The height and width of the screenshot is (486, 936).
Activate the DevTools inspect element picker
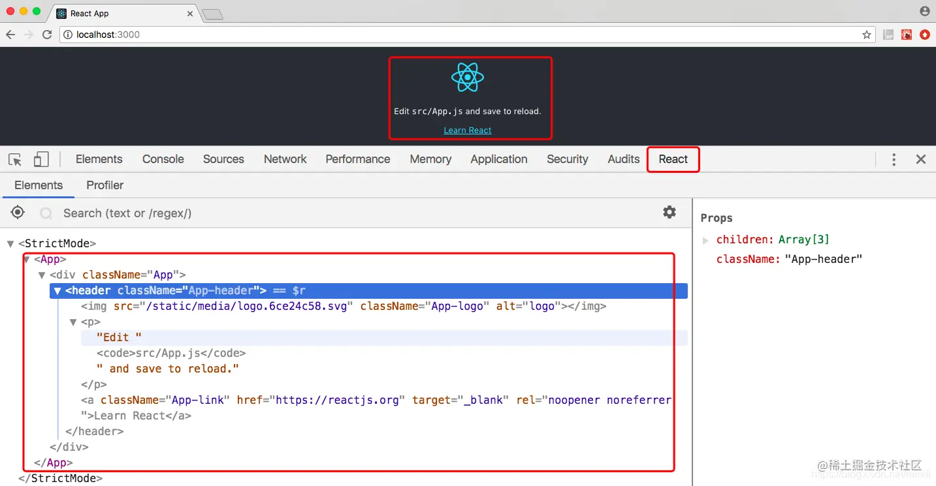tap(15, 159)
